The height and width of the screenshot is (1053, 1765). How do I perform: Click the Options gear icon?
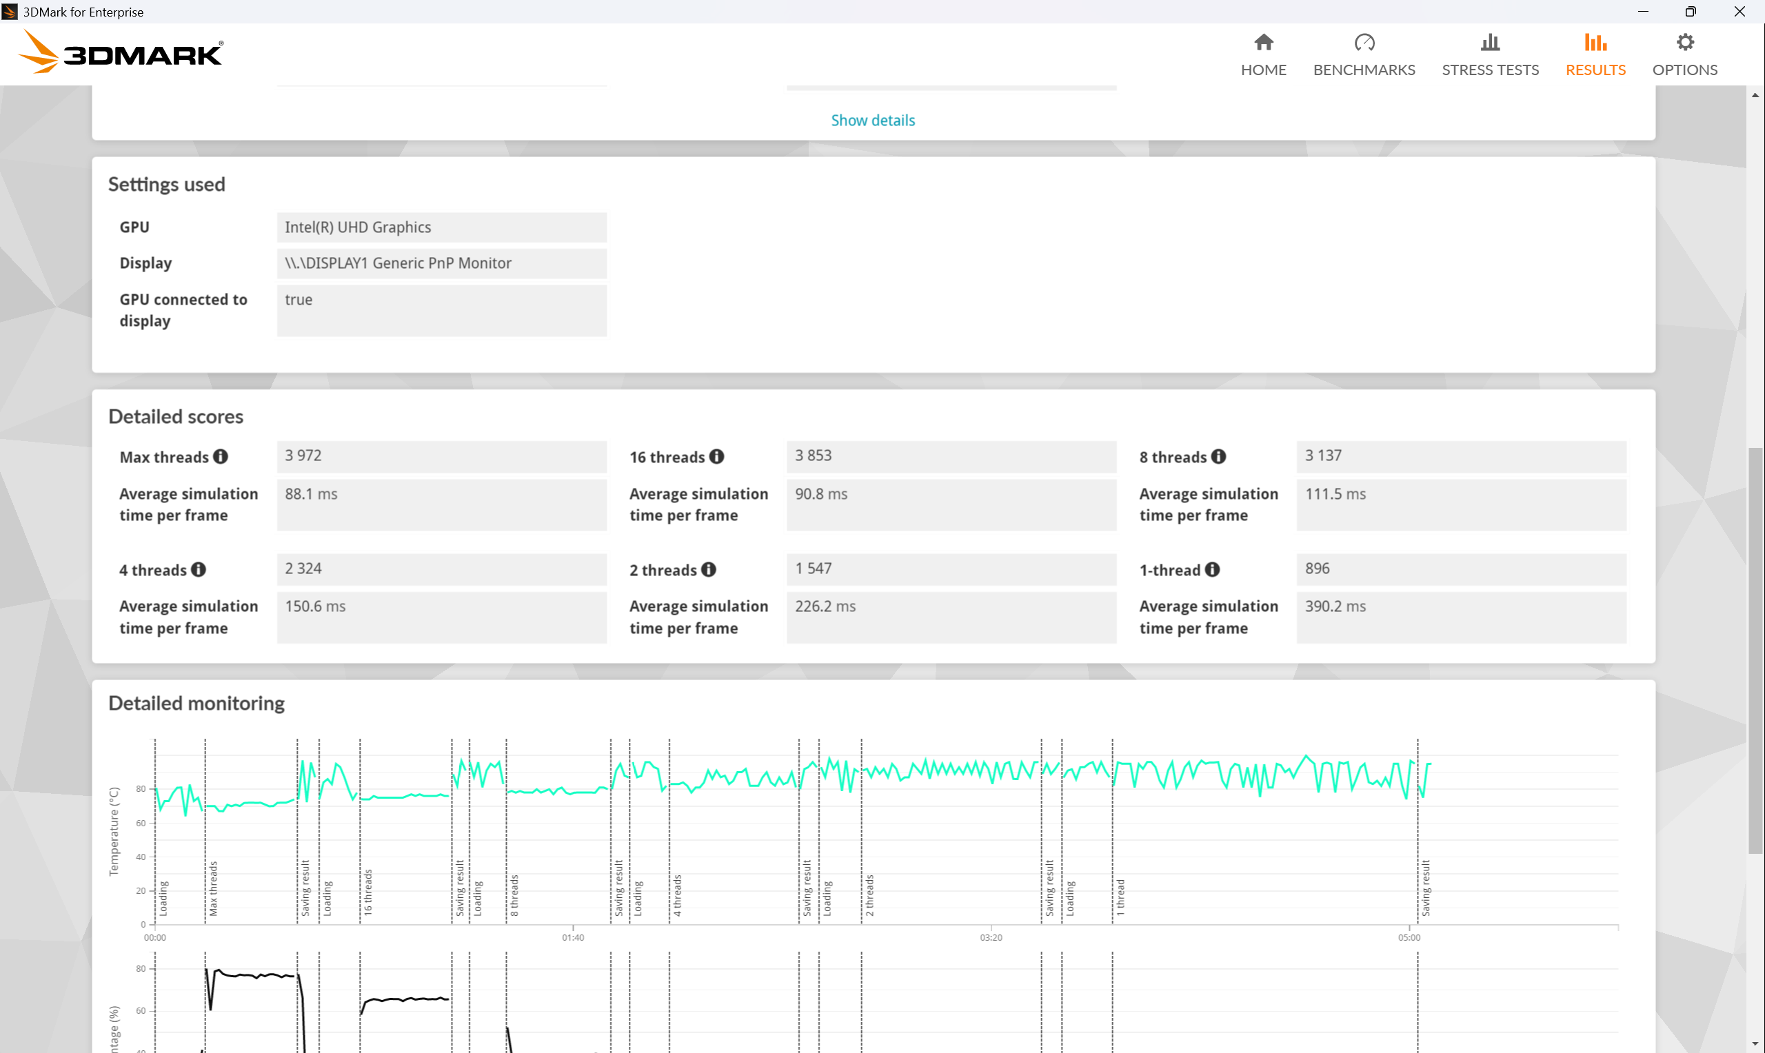[x=1684, y=43]
